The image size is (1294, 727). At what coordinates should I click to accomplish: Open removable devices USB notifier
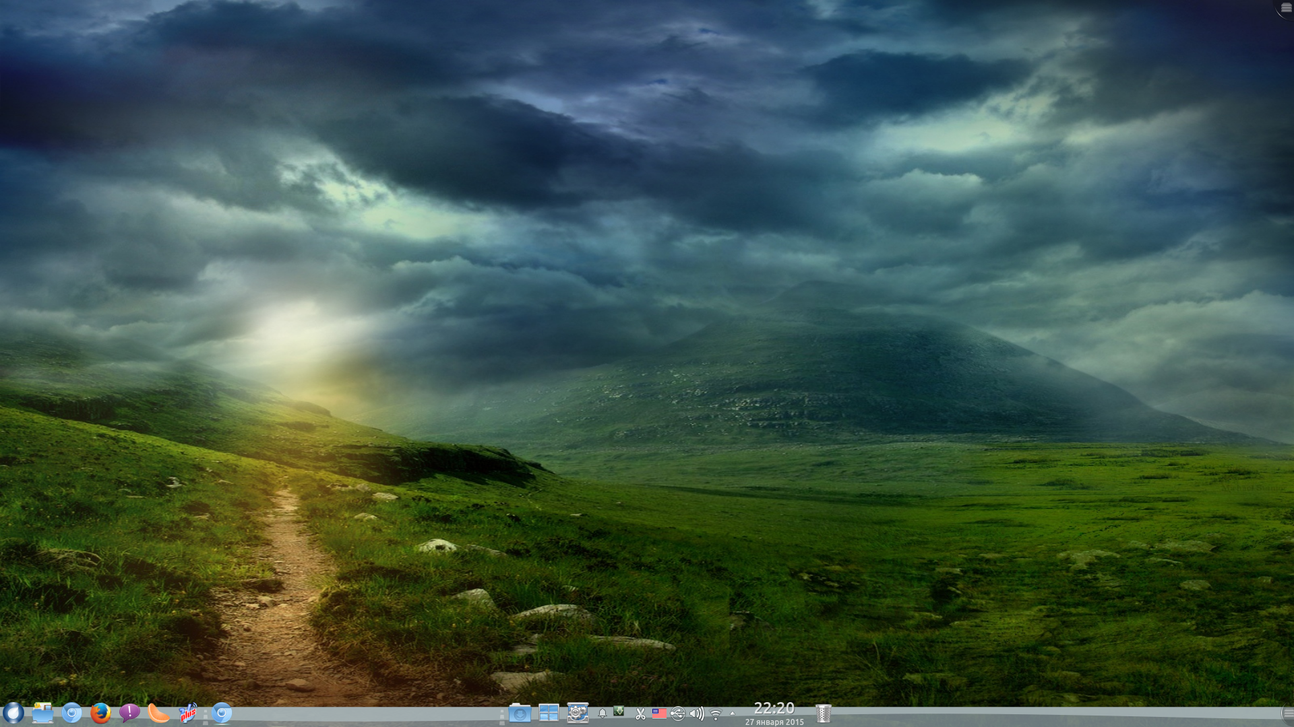click(x=678, y=714)
